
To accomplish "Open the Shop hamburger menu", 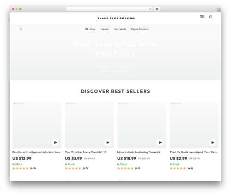I will [x=90, y=29].
